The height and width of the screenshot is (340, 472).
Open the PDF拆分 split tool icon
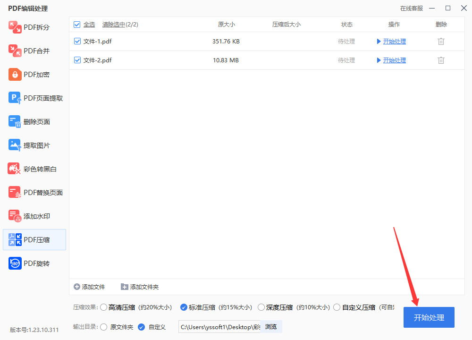pos(15,27)
